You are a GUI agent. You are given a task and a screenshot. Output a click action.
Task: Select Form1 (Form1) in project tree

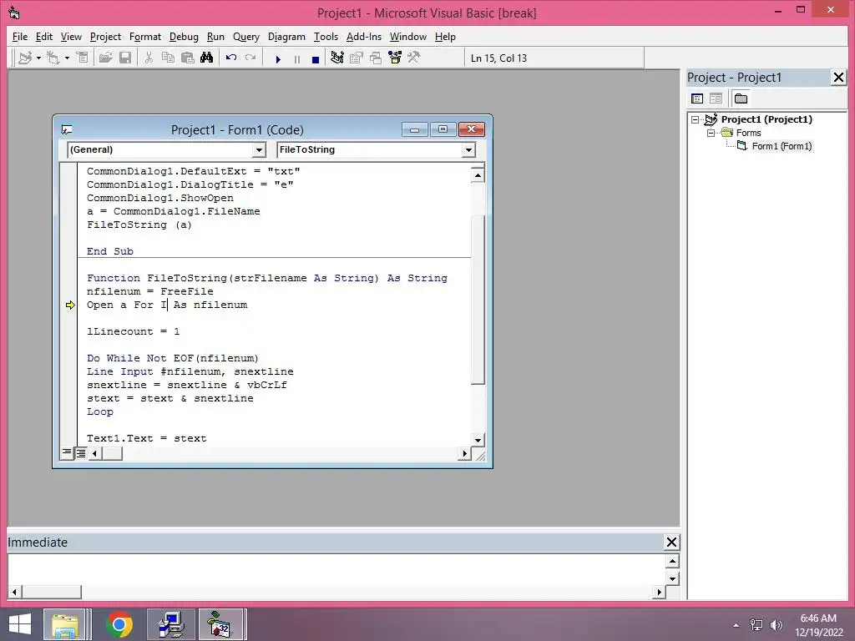click(x=782, y=146)
